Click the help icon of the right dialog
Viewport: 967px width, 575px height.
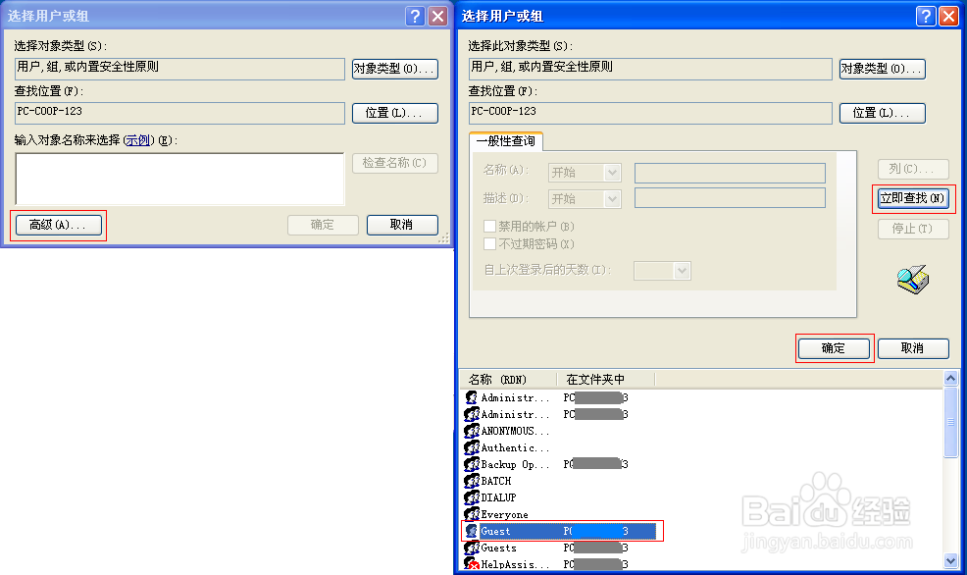(926, 16)
